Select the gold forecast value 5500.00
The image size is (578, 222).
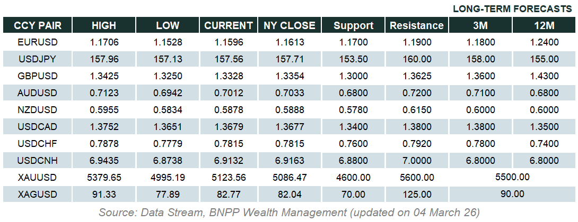pos(511,177)
